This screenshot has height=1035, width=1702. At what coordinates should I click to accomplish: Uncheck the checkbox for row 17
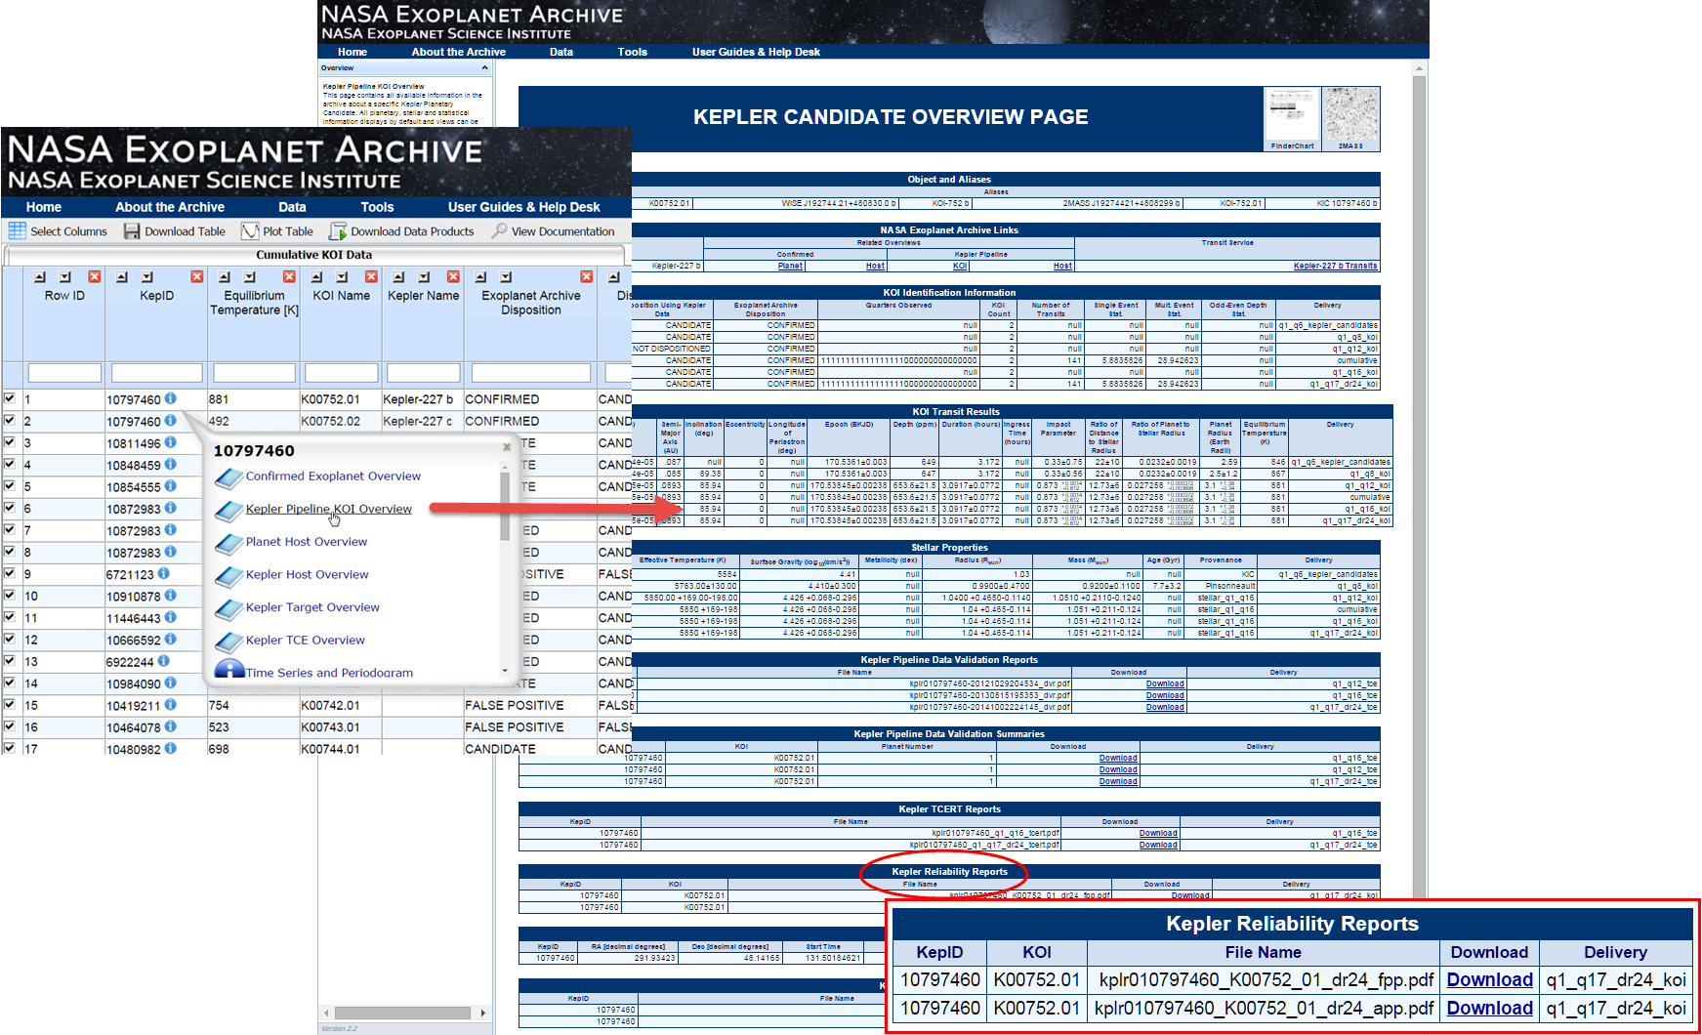tap(10, 748)
